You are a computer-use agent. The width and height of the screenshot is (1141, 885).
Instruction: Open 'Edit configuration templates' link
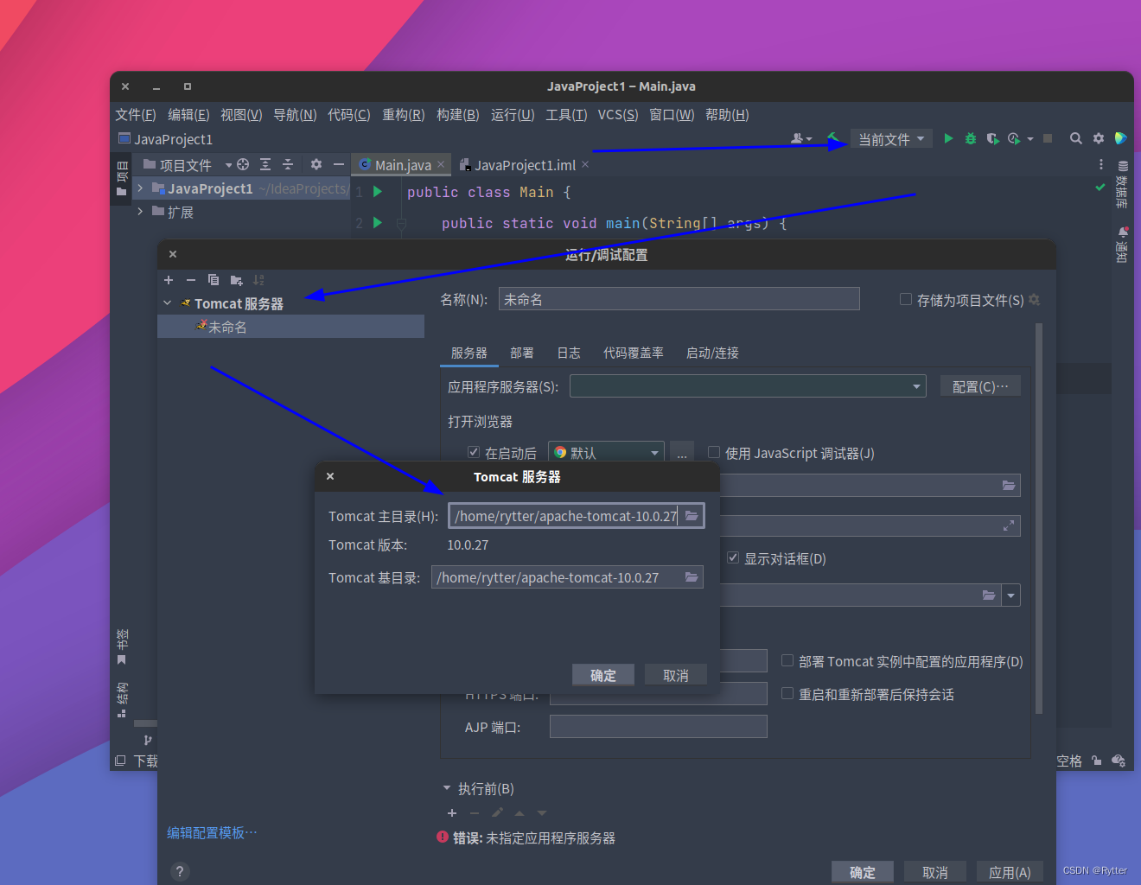click(212, 832)
